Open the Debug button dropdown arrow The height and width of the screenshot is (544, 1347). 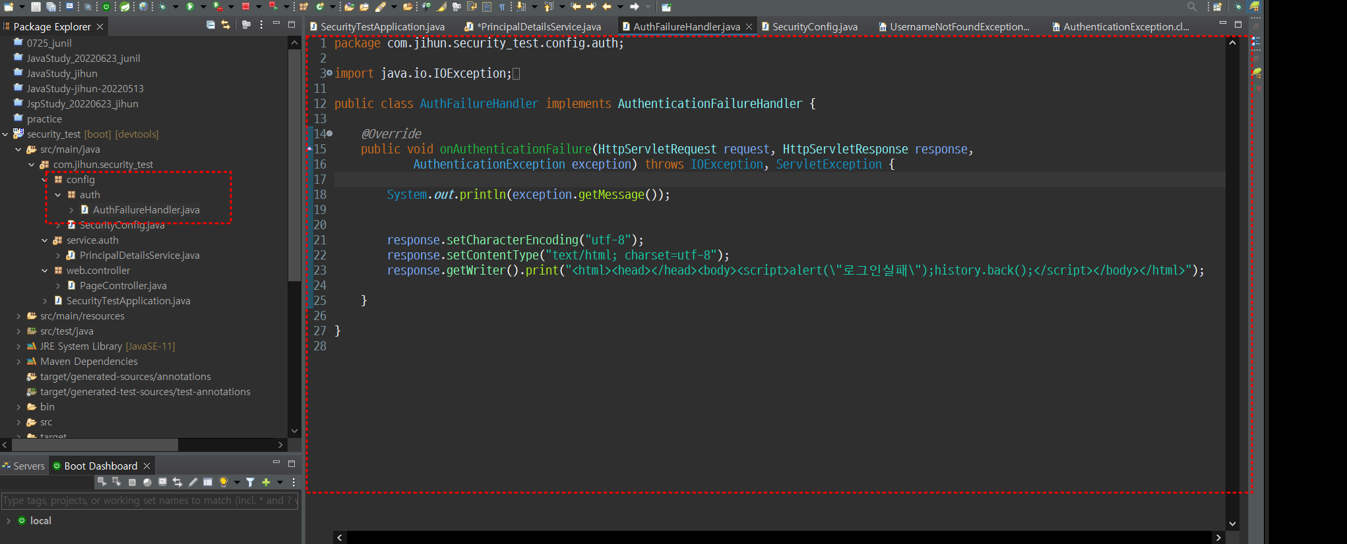coord(175,7)
